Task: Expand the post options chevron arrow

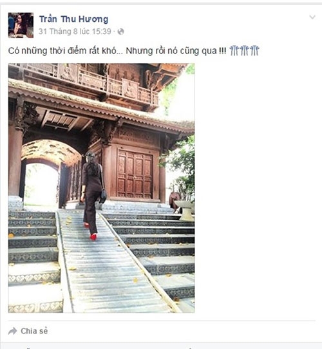Action: (312, 17)
